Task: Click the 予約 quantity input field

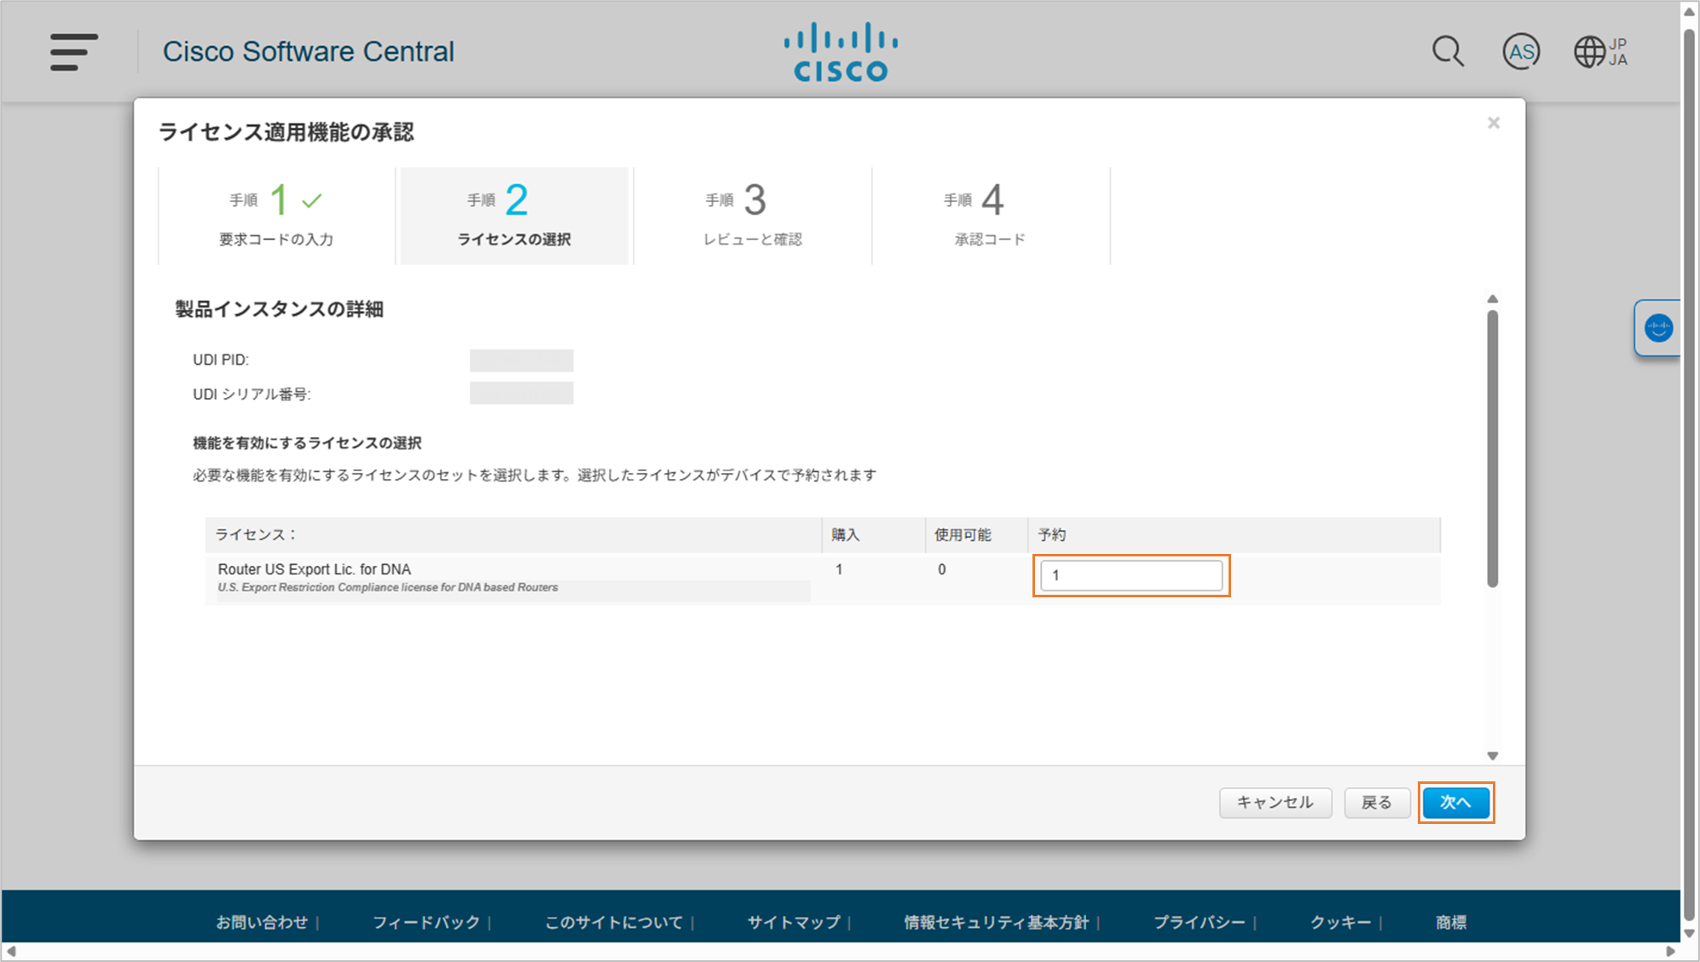Action: [x=1130, y=576]
